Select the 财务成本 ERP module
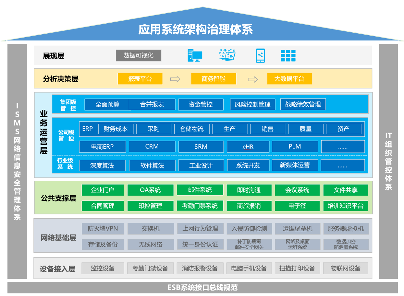The height and width of the screenshot is (296, 404). coord(116,129)
